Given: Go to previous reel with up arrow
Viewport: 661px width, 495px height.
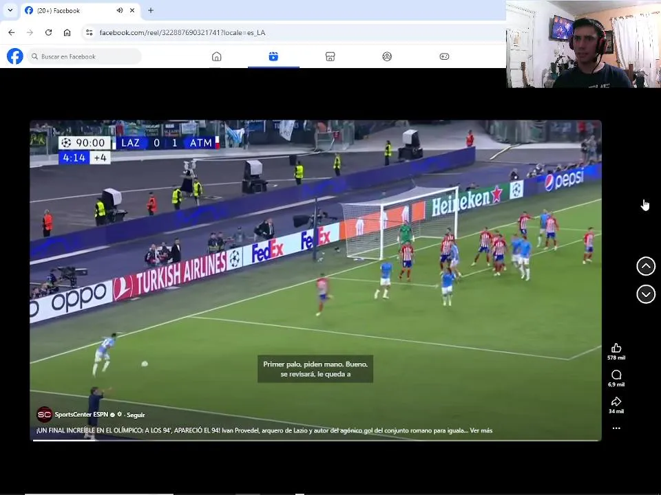Looking at the screenshot, I should click(x=645, y=266).
